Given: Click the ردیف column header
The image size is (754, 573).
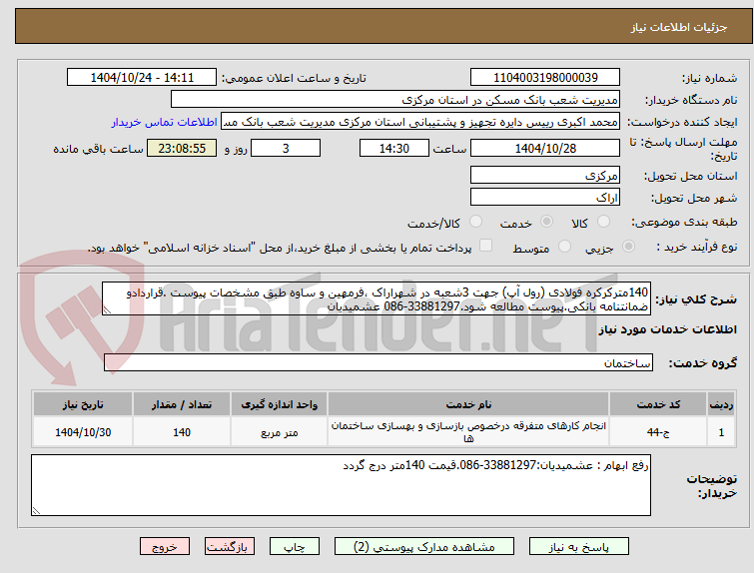Looking at the screenshot, I should click(x=721, y=404).
